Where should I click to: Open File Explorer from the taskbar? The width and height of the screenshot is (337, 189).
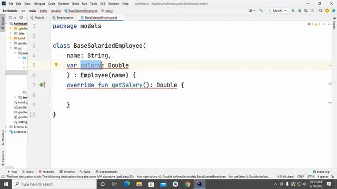(139, 184)
